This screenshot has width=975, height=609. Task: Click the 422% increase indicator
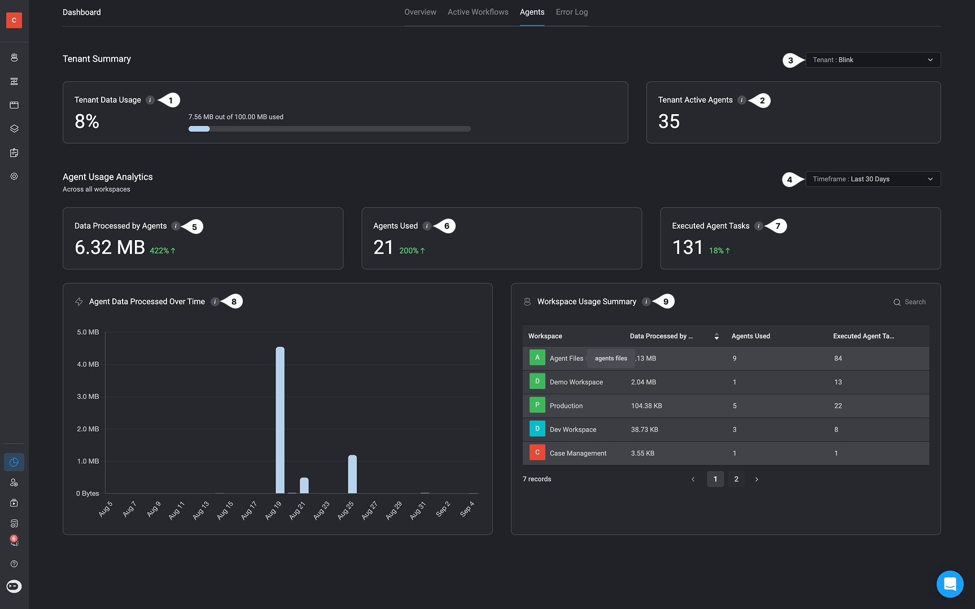tap(163, 251)
